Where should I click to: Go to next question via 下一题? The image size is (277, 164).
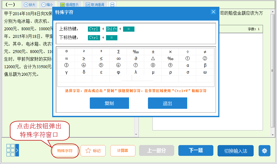pyautogui.click(x=196, y=150)
